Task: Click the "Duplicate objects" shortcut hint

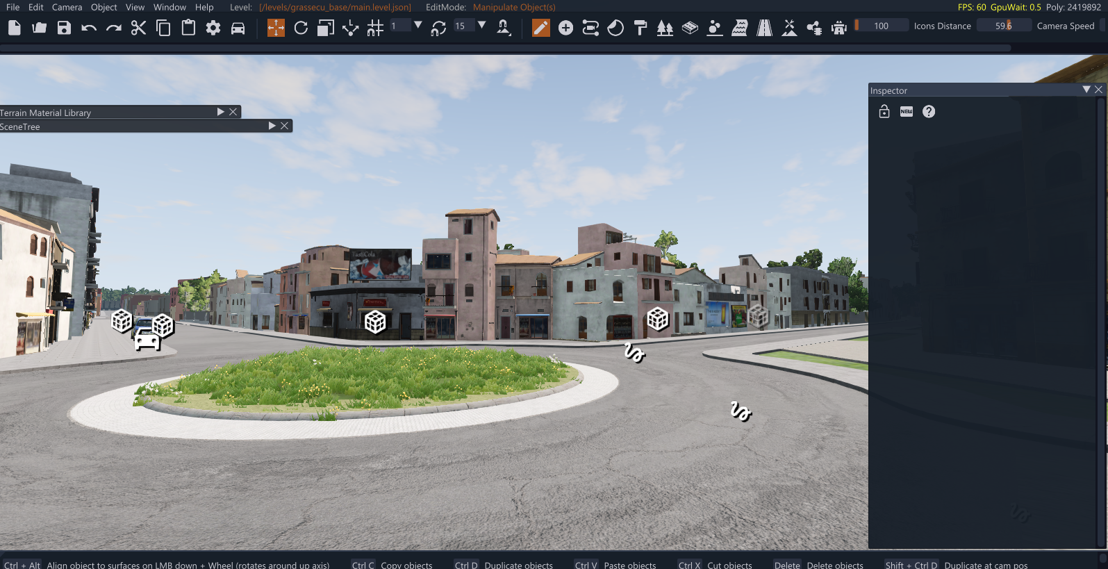Action: [519, 565]
